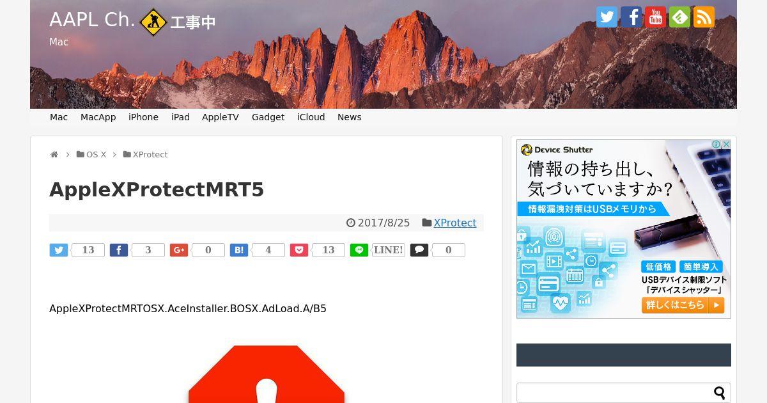This screenshot has width=767, height=403.
Task: Click the 2017/8/25 post date
Action: click(383, 223)
